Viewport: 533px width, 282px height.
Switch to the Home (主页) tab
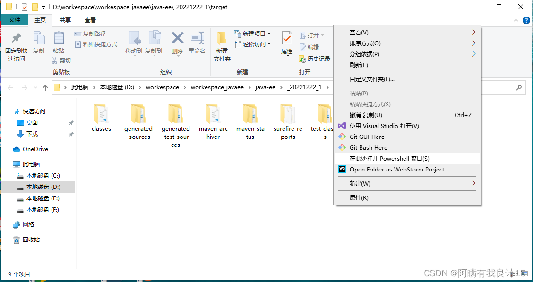(x=40, y=20)
